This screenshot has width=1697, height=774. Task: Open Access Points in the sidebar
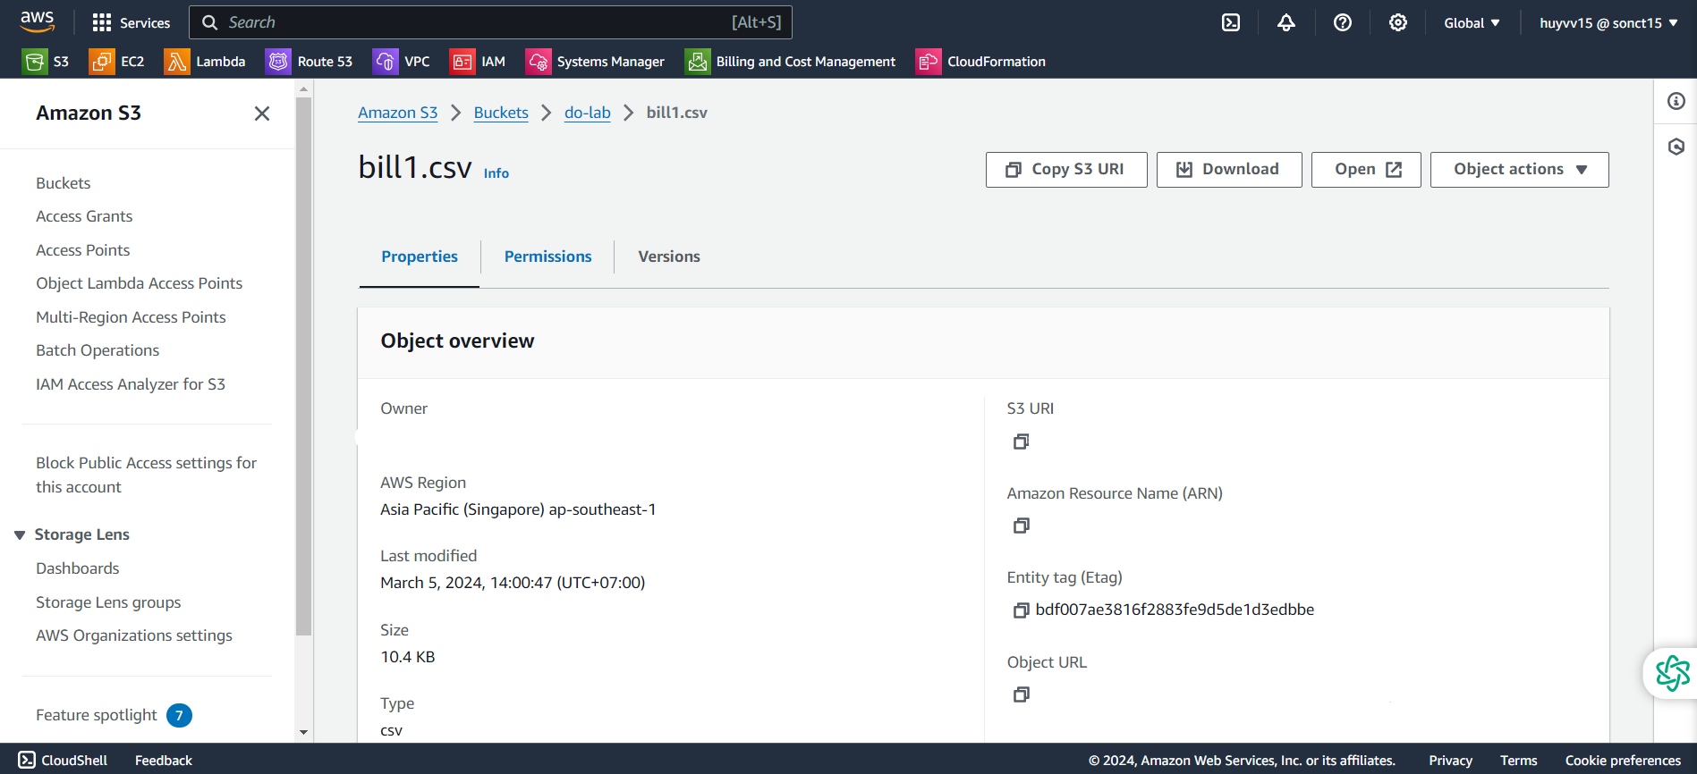83,250
